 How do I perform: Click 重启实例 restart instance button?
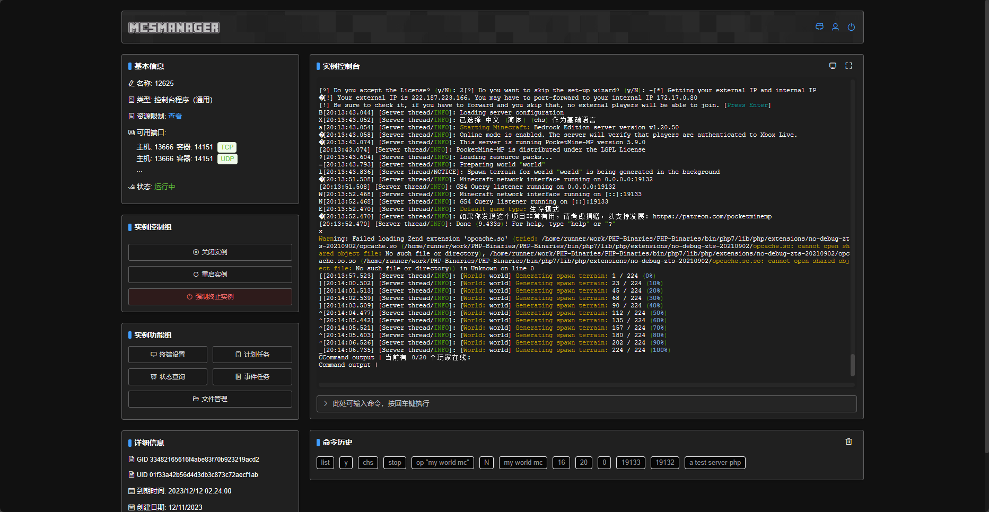coord(210,275)
